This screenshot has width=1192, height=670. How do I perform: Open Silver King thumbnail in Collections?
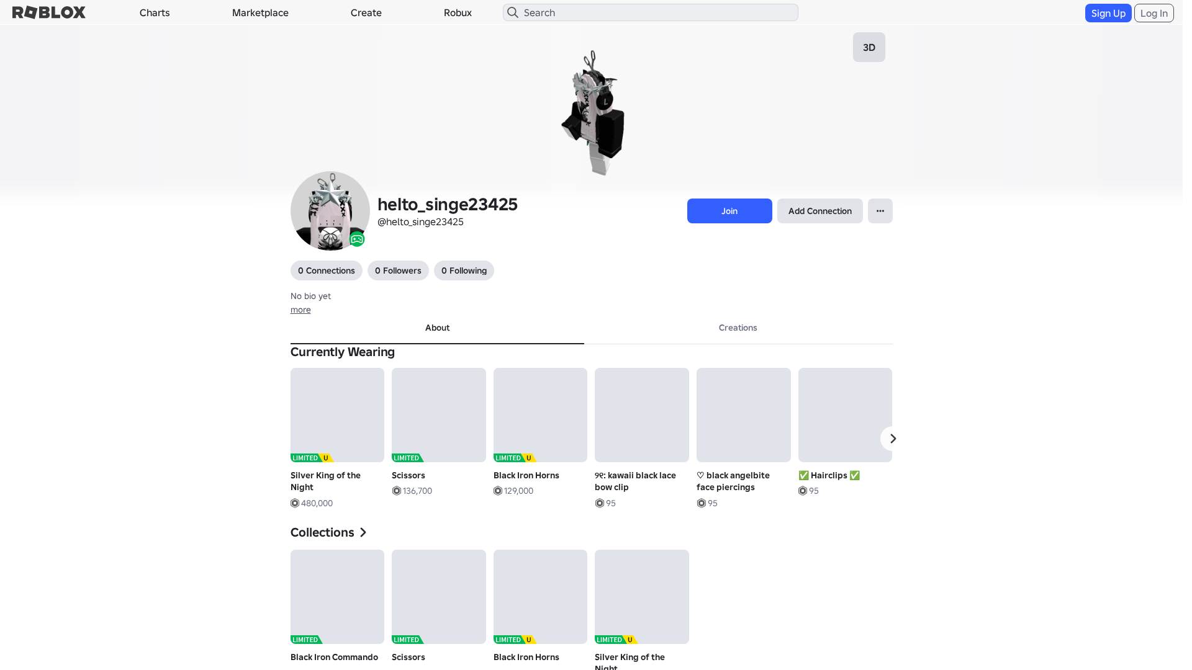[x=642, y=597]
